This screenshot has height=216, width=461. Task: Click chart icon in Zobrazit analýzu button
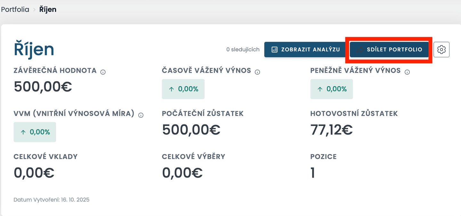(x=274, y=50)
